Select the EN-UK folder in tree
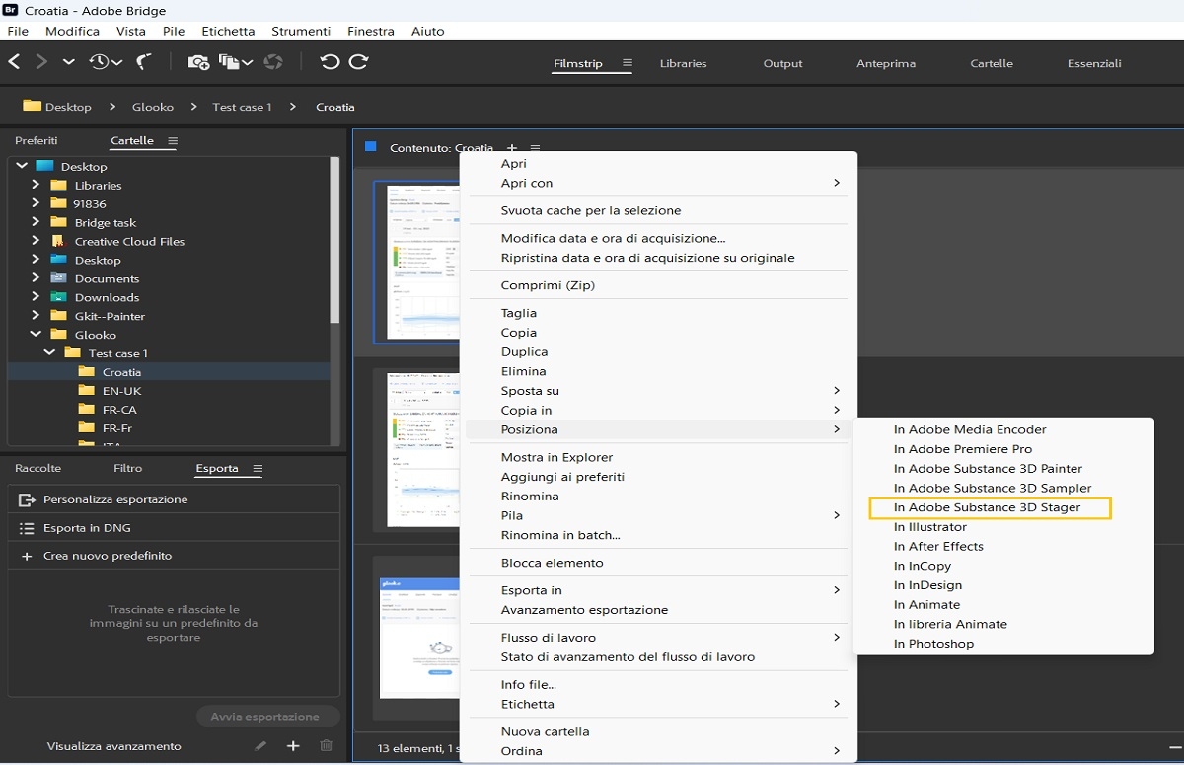1184x765 pixels. pos(121,391)
